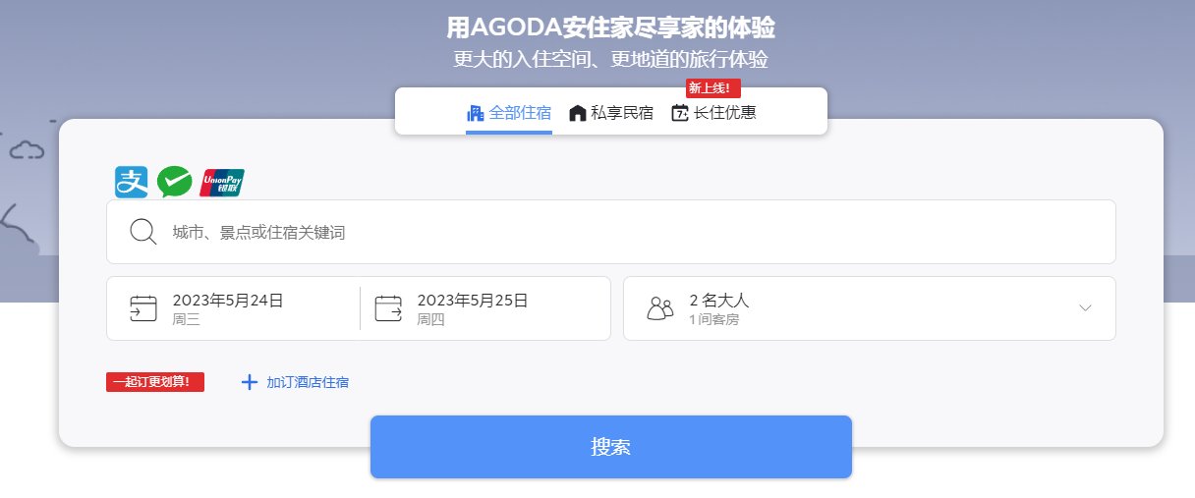The height and width of the screenshot is (498, 1195).
Task: Click the 1间客房 text
Action: [x=713, y=320]
